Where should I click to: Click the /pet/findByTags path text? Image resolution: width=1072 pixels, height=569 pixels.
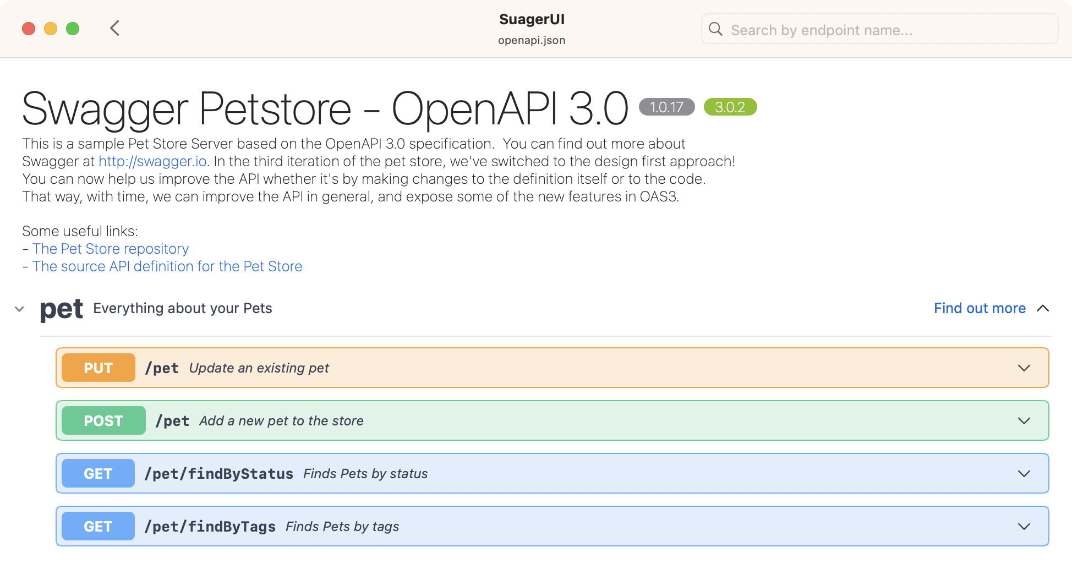pos(210,526)
